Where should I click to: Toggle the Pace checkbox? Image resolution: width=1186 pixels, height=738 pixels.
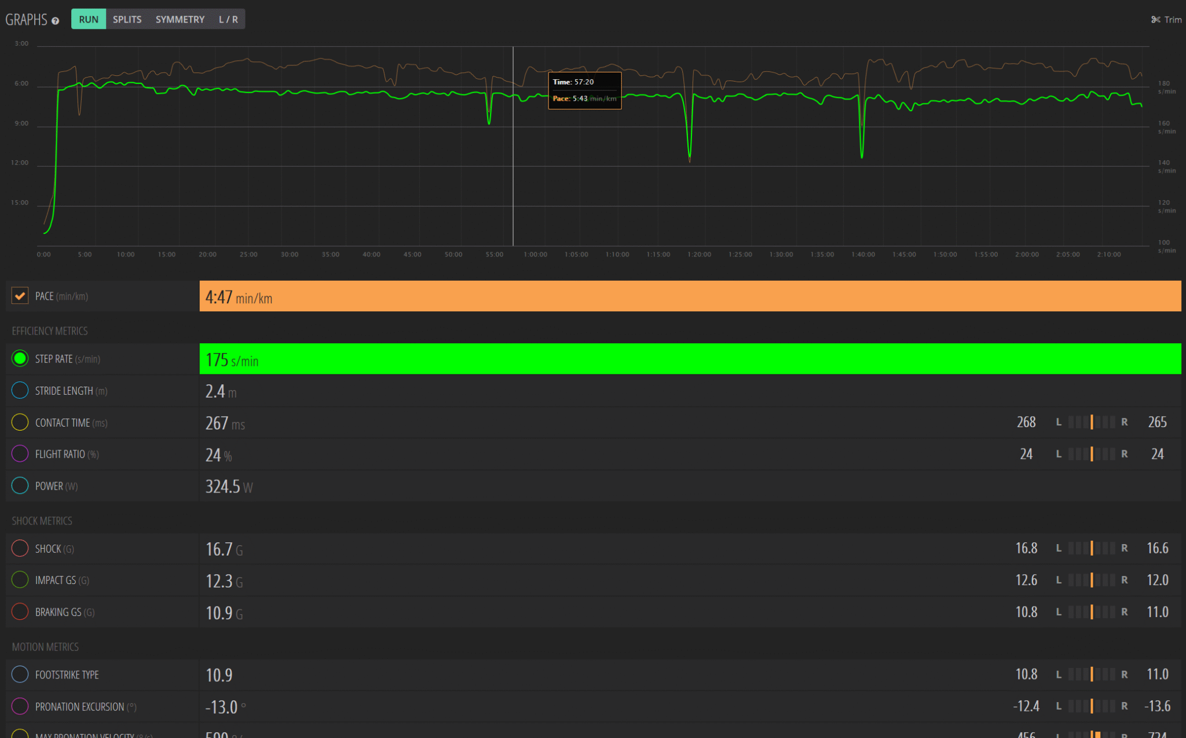click(x=20, y=296)
